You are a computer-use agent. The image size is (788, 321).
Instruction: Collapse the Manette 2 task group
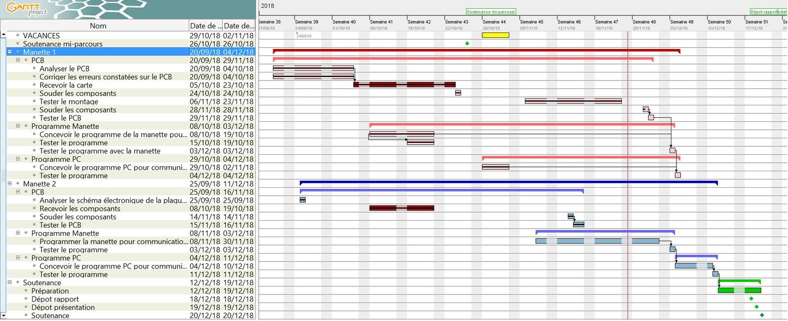pyautogui.click(x=10, y=184)
